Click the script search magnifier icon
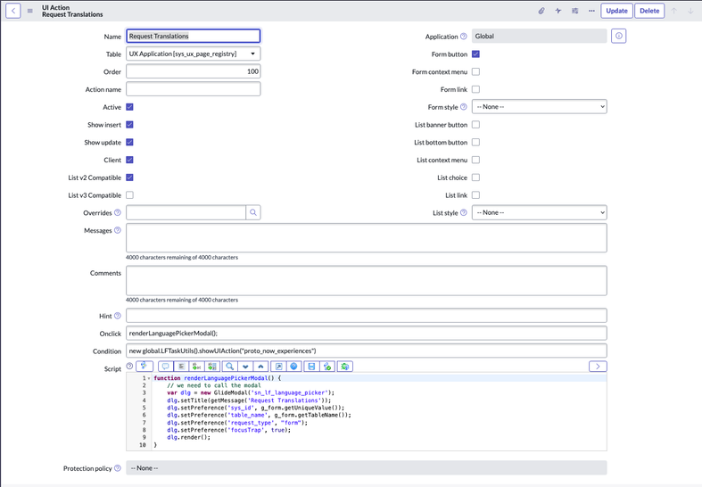Screen dimensions: 702x487 (229, 367)
